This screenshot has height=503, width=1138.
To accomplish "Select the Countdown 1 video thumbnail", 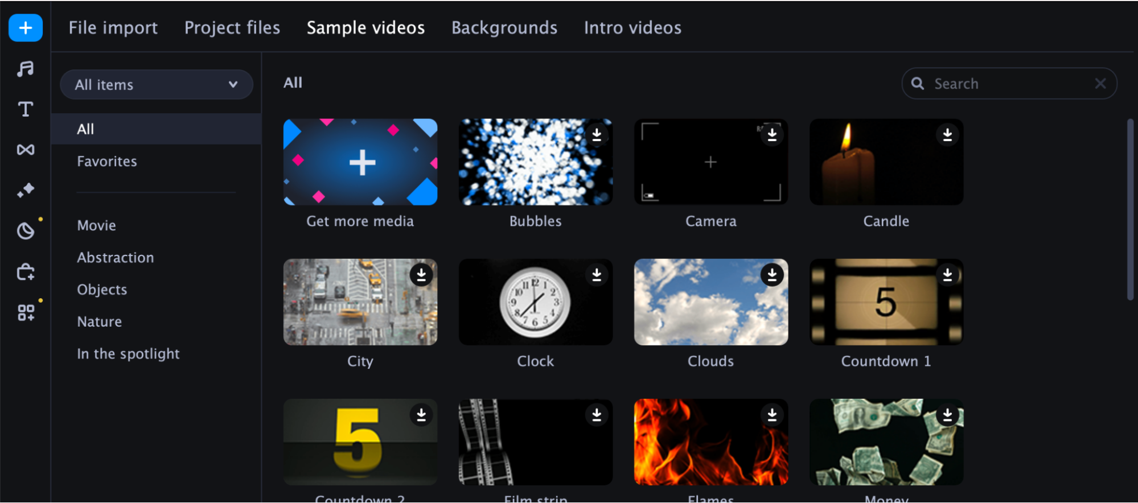I will (x=886, y=302).
